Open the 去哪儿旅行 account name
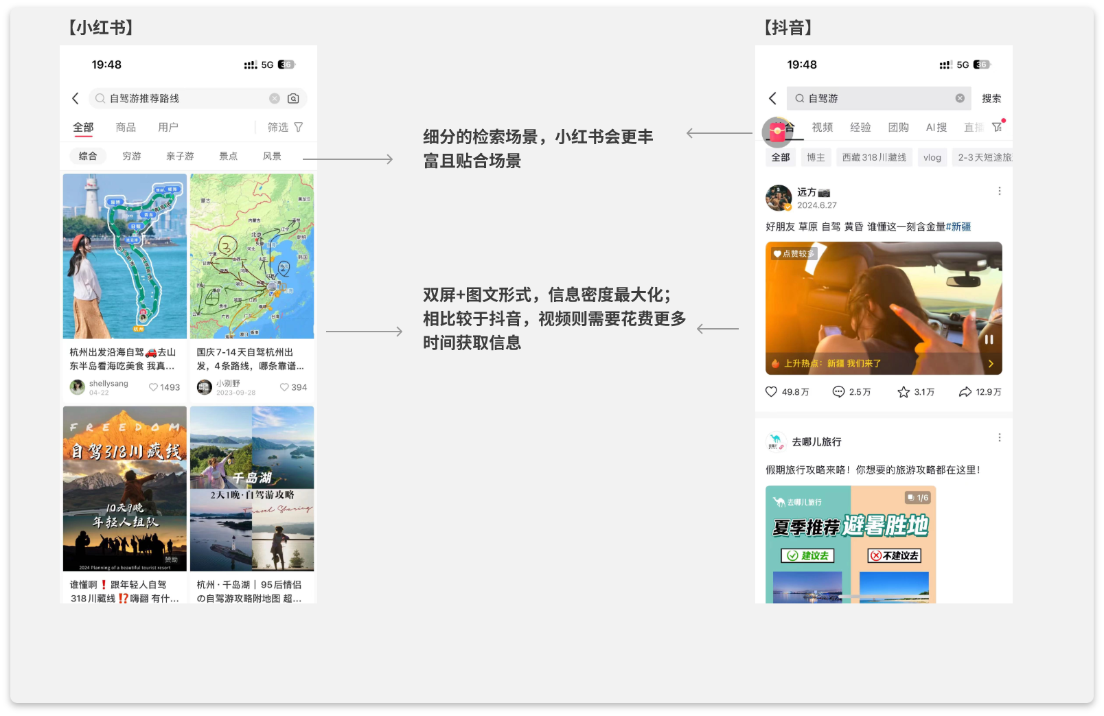1104x716 pixels. [x=816, y=442]
